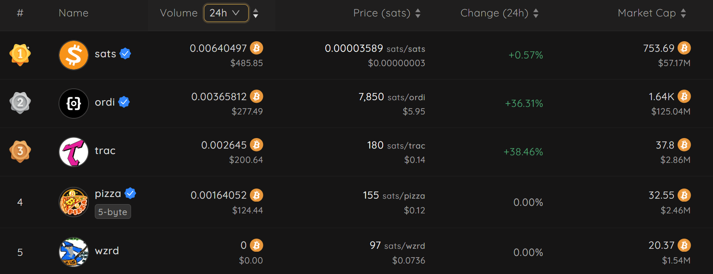Open the 24h volume period dropdown
Viewport: 713px width, 274px height.
(x=226, y=13)
